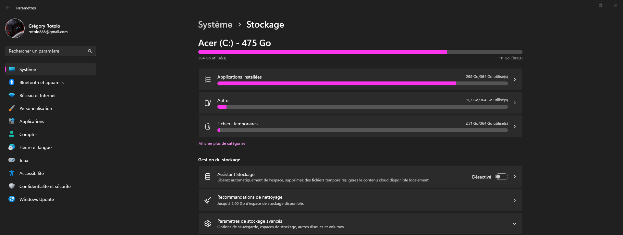
Task: Click the Recommandations de nettoyage broom icon
Action: click(208, 200)
